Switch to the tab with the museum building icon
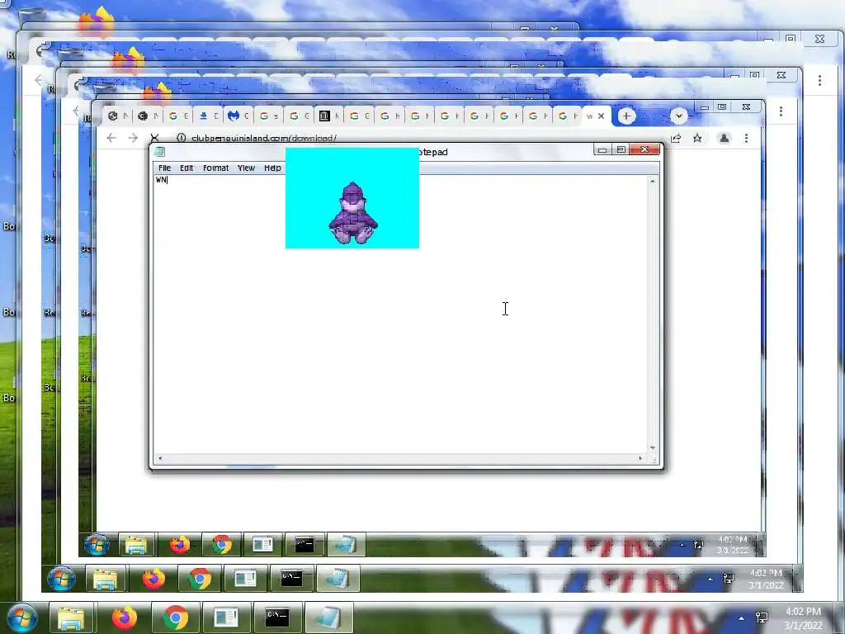Image resolution: width=845 pixels, height=634 pixels. click(328, 116)
